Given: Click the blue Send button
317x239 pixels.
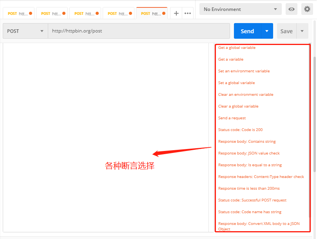Looking at the screenshot, I should 247,31.
